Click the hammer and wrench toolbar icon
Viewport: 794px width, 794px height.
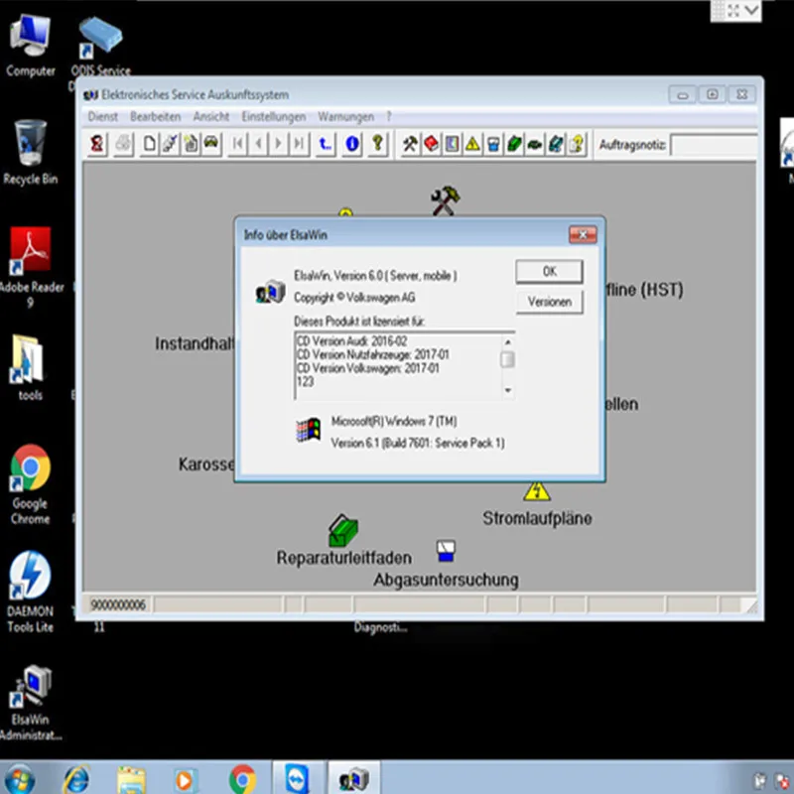(x=410, y=144)
